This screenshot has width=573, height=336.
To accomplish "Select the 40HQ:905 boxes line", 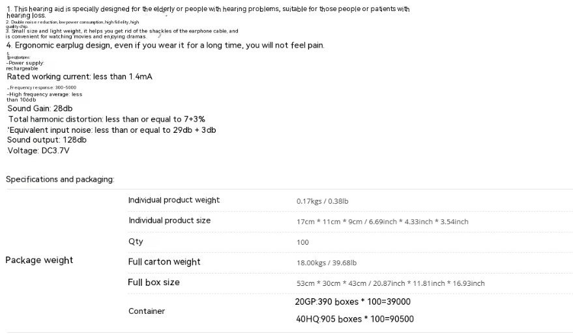I will [355, 319].
